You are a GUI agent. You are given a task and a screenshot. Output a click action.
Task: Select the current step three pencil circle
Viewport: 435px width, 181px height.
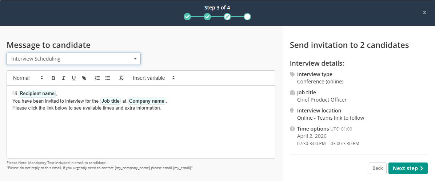tap(227, 17)
